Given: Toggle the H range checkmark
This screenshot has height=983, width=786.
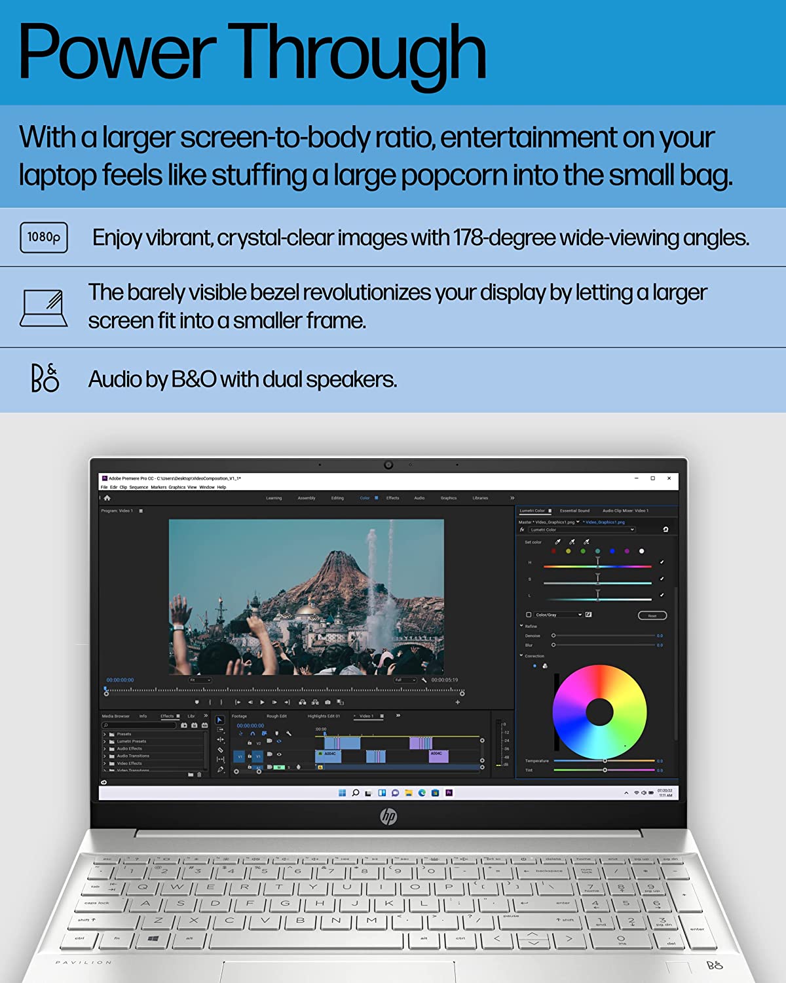Looking at the screenshot, I should [x=662, y=562].
